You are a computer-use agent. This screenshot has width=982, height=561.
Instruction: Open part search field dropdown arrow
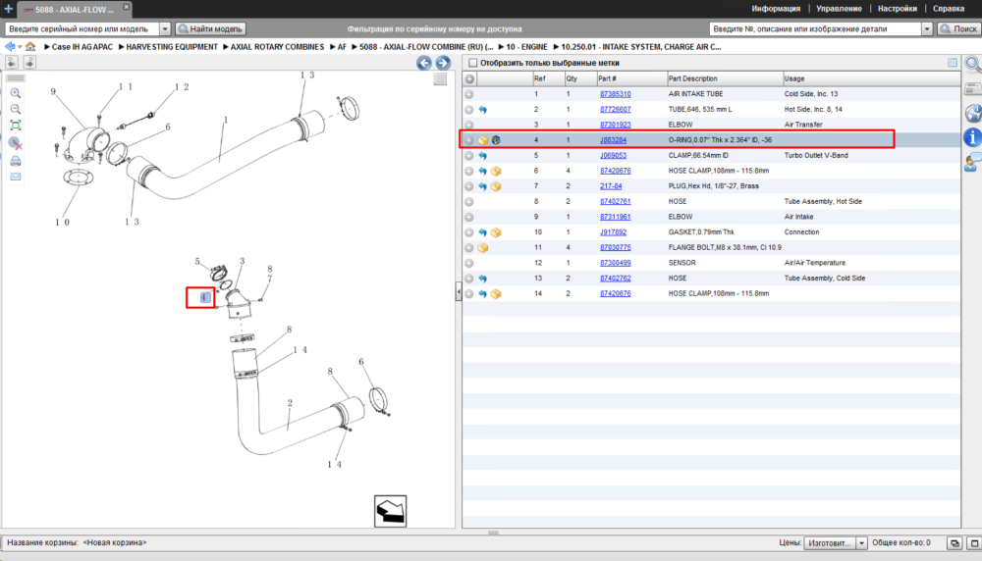926,28
